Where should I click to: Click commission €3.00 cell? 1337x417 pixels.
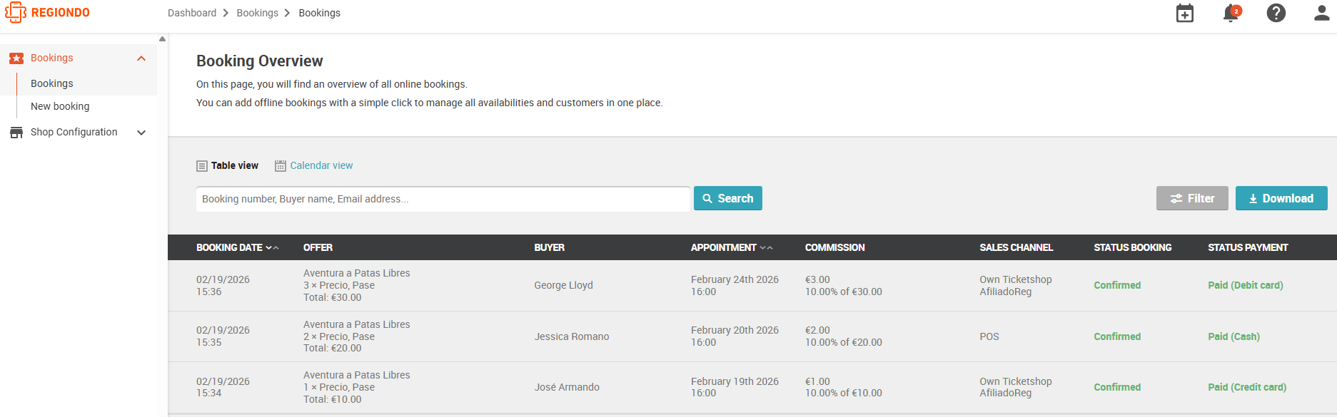(843, 285)
